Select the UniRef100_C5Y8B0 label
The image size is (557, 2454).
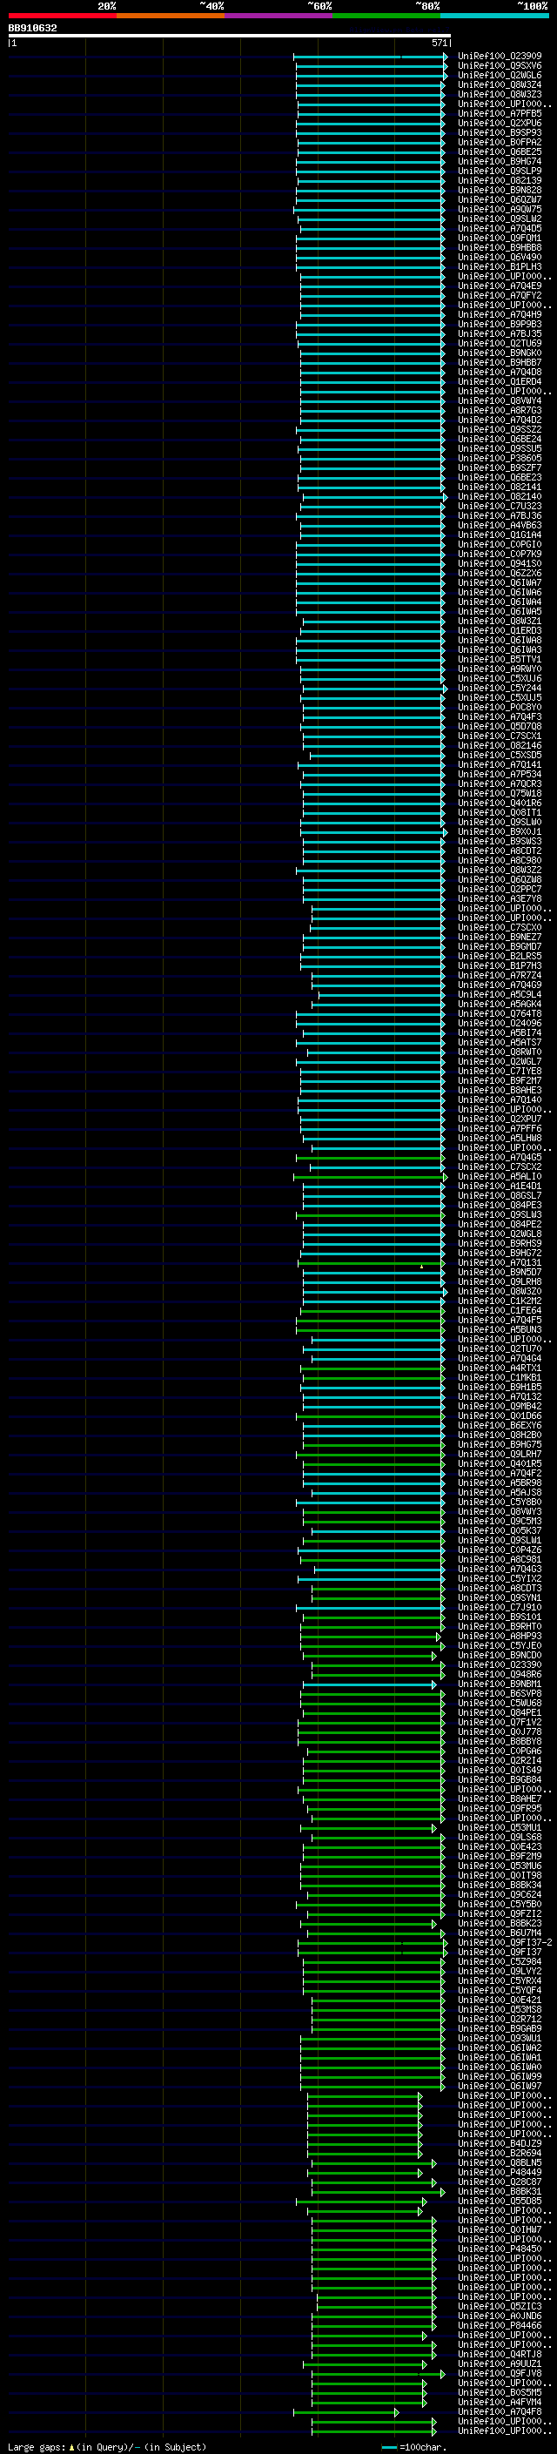[x=500, y=1503]
